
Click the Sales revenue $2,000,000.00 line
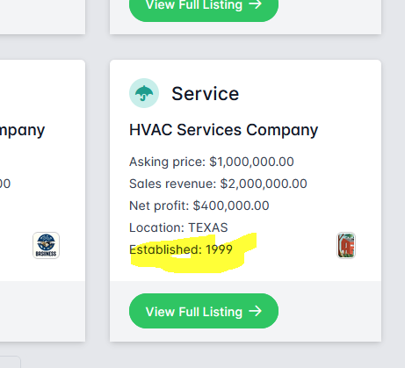(218, 184)
